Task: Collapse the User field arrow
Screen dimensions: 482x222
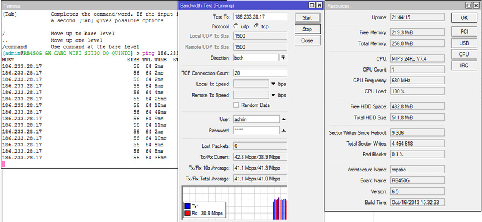Action: tap(283, 119)
